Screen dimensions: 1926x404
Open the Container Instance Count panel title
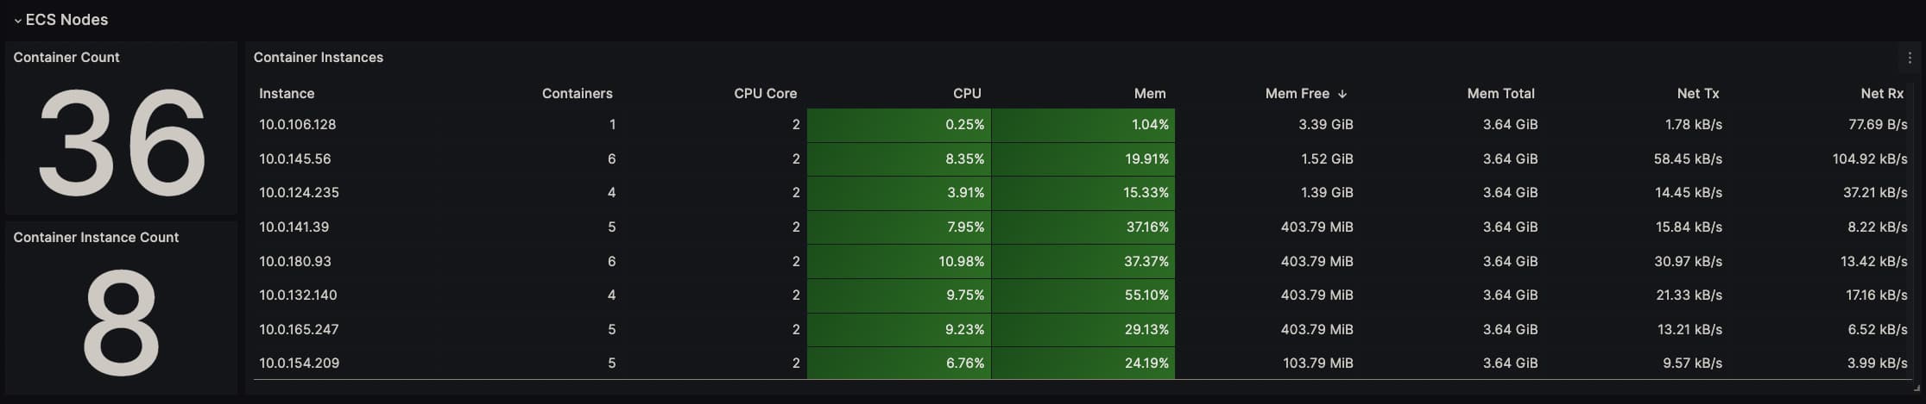click(x=96, y=237)
